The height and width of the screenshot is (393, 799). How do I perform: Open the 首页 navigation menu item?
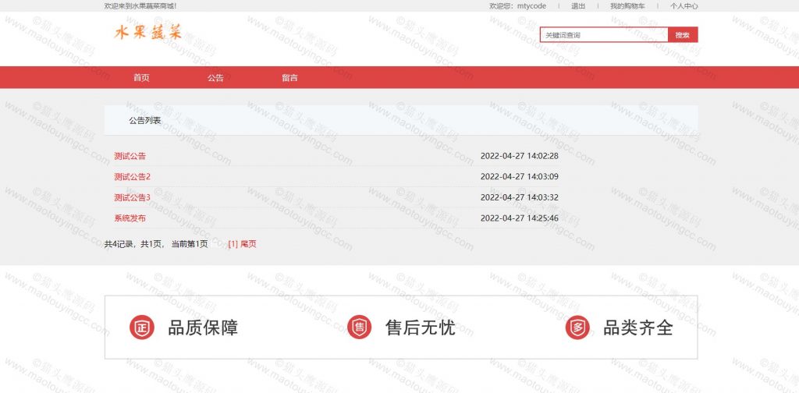point(141,78)
